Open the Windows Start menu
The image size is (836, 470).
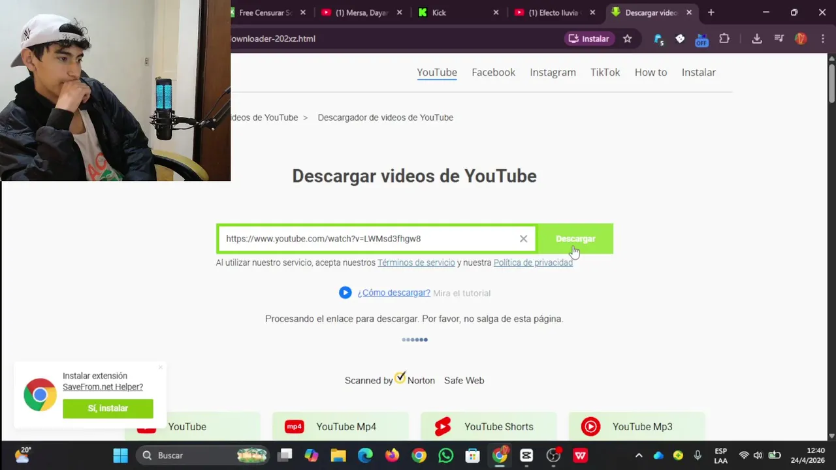click(120, 456)
